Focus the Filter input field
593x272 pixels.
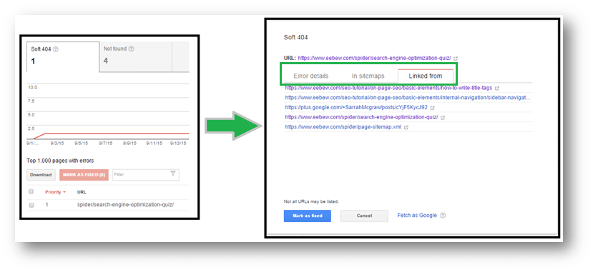pyautogui.click(x=146, y=175)
